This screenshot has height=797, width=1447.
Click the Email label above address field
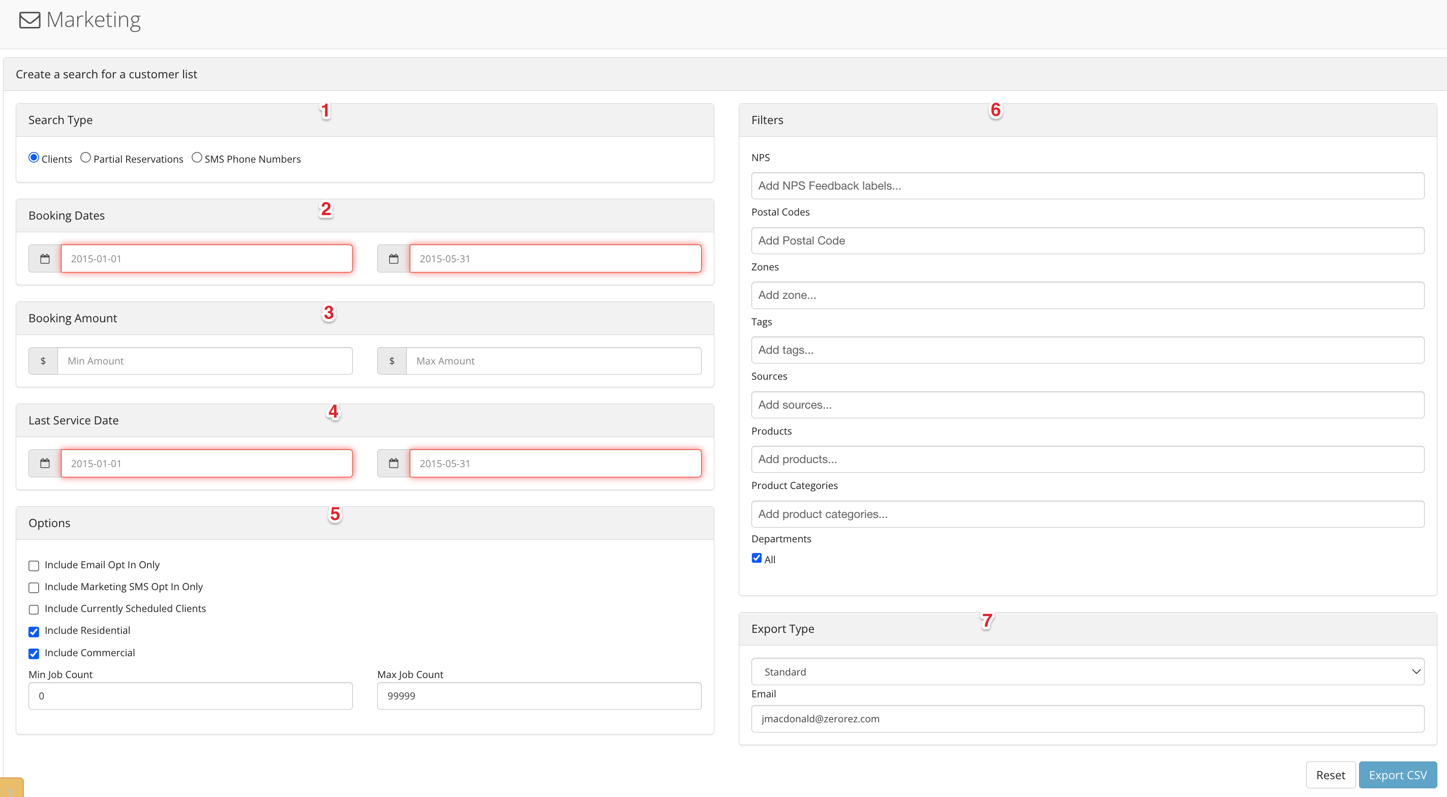pos(763,694)
